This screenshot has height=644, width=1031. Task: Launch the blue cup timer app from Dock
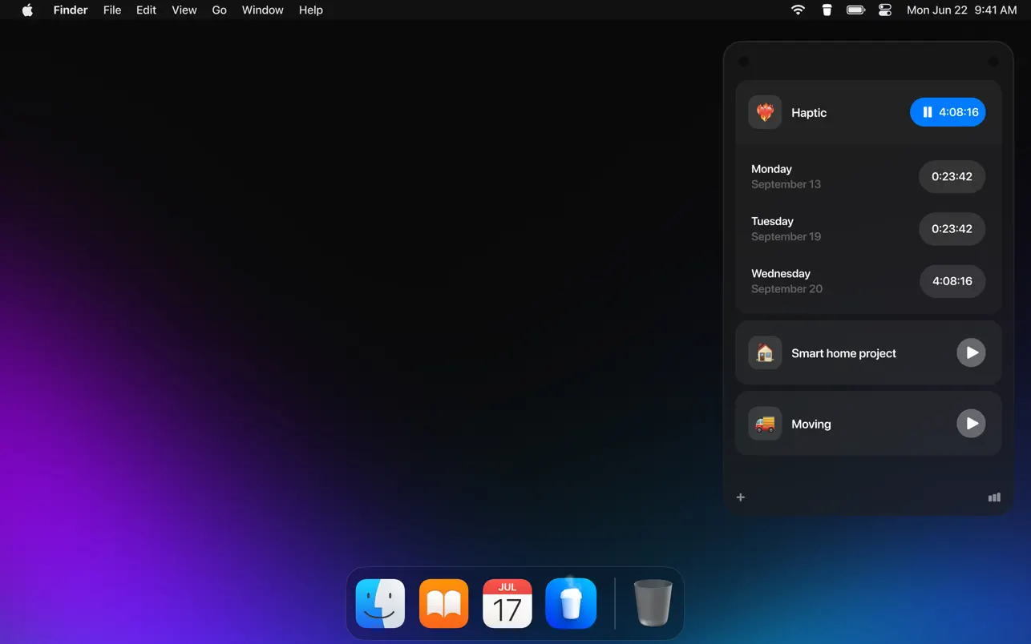point(571,603)
